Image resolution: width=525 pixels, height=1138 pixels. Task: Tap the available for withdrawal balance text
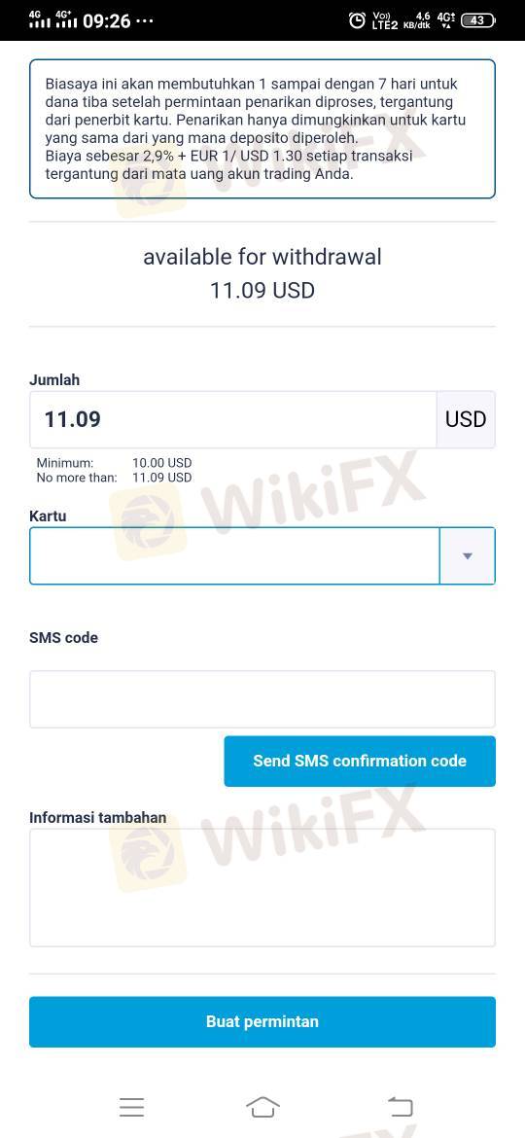click(x=262, y=273)
